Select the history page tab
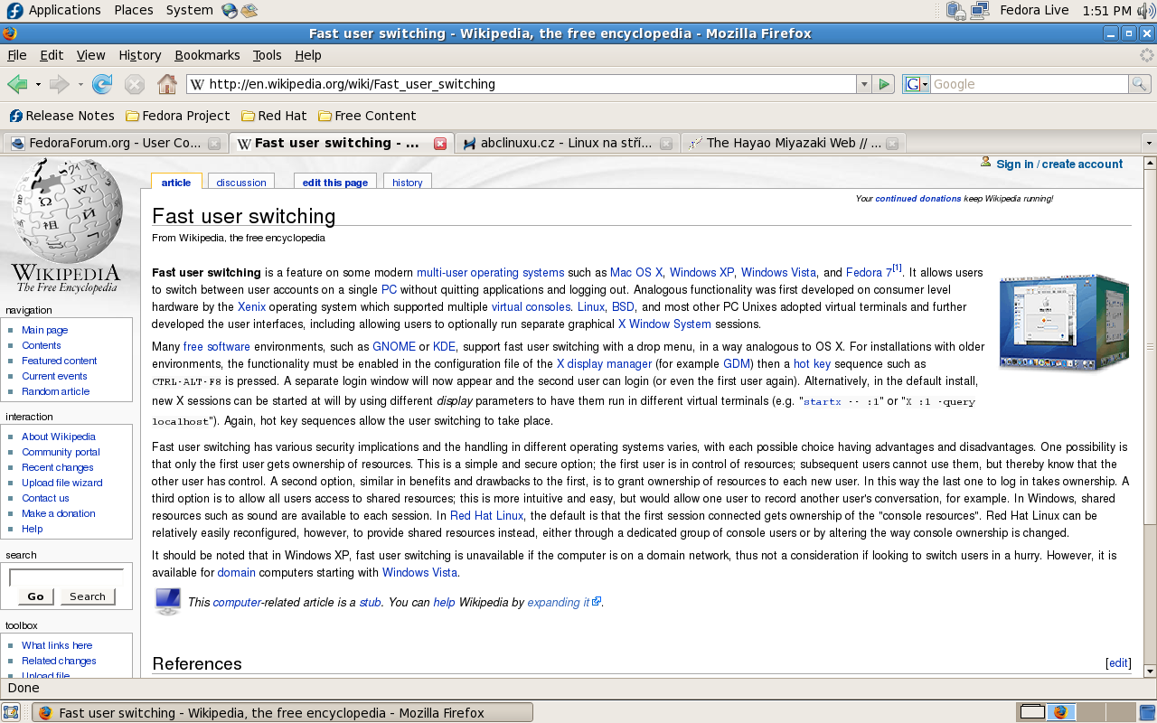The image size is (1157, 723). [408, 183]
